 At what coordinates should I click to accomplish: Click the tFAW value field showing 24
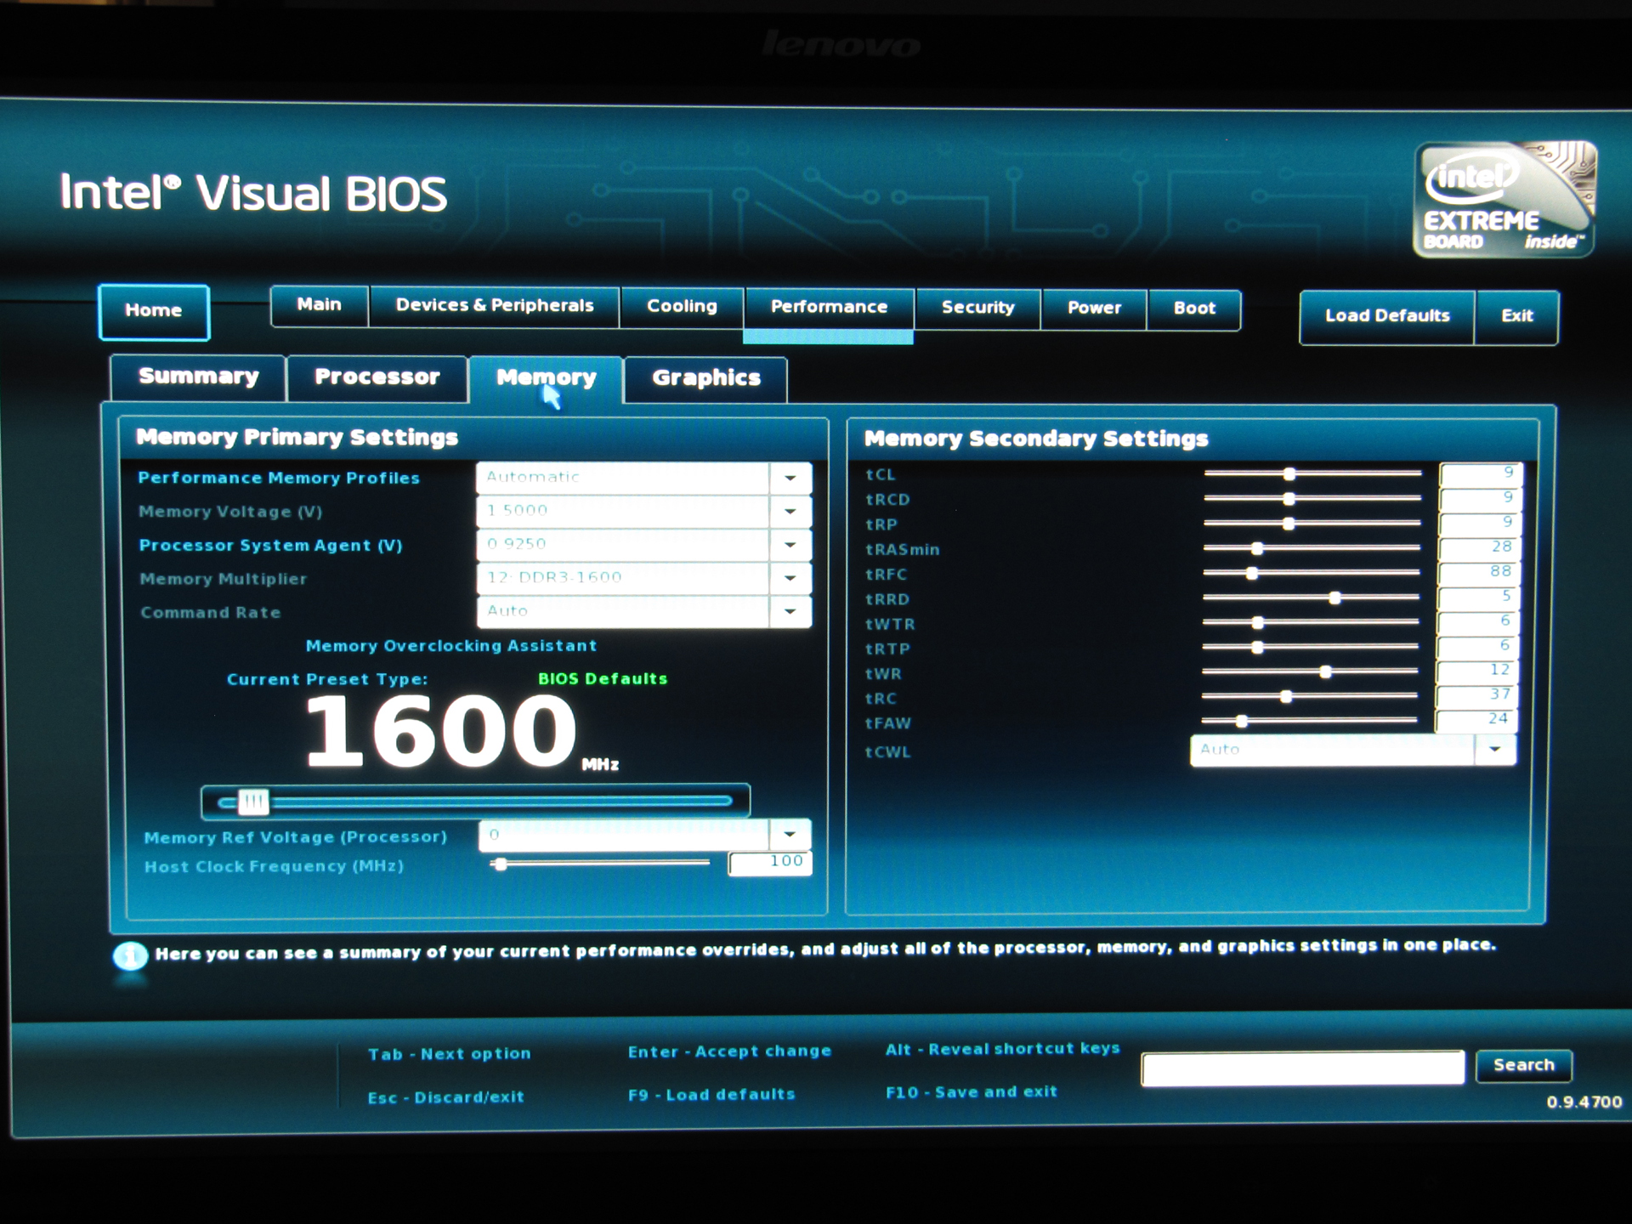tap(1476, 721)
